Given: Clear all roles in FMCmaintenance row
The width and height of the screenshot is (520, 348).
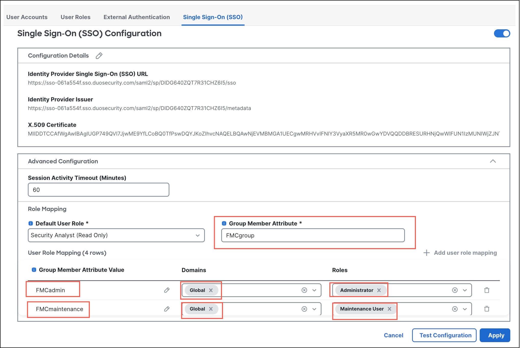Looking at the screenshot, I should 455,309.
